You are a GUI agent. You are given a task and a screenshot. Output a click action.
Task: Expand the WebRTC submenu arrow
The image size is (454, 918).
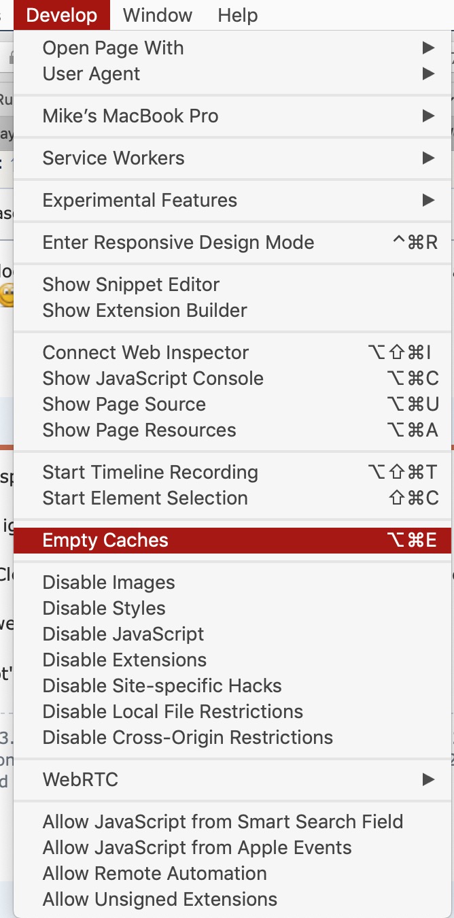[x=428, y=779]
